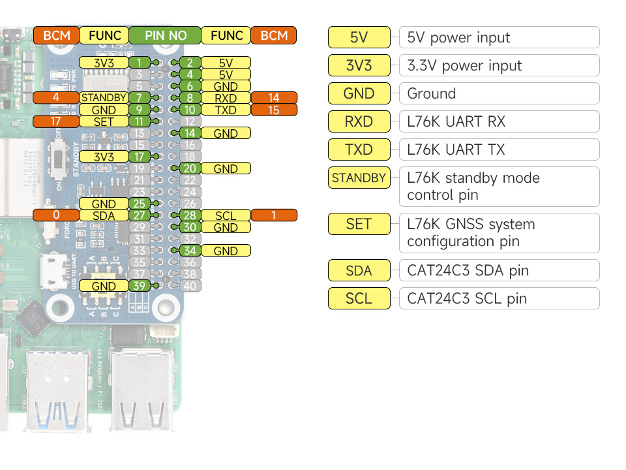Screen dimensions: 626x470
Task: Click the grey pin 40 badge
Action: tap(189, 286)
